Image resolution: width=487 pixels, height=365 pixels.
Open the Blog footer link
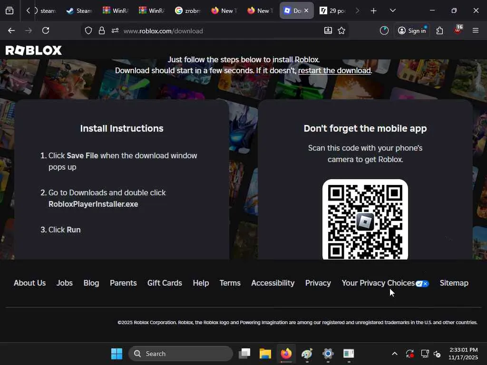pos(91,283)
